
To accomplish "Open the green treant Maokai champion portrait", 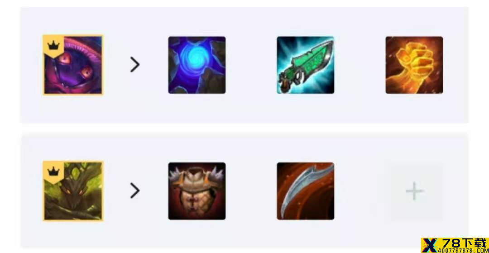I will [x=73, y=191].
